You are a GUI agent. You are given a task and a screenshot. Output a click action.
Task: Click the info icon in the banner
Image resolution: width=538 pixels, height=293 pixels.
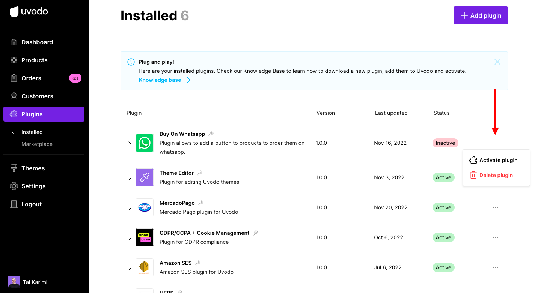tap(131, 62)
